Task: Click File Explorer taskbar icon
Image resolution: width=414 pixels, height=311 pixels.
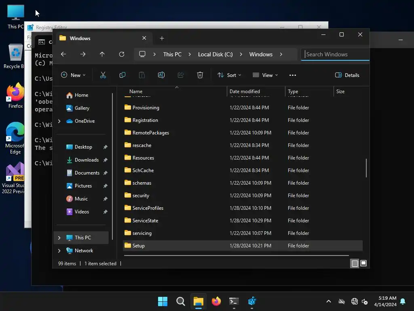Action: pyautogui.click(x=198, y=301)
